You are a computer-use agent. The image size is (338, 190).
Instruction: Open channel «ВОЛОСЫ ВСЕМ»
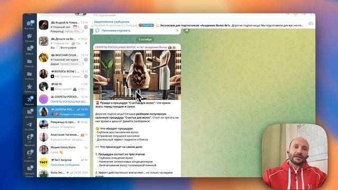click(x=63, y=74)
